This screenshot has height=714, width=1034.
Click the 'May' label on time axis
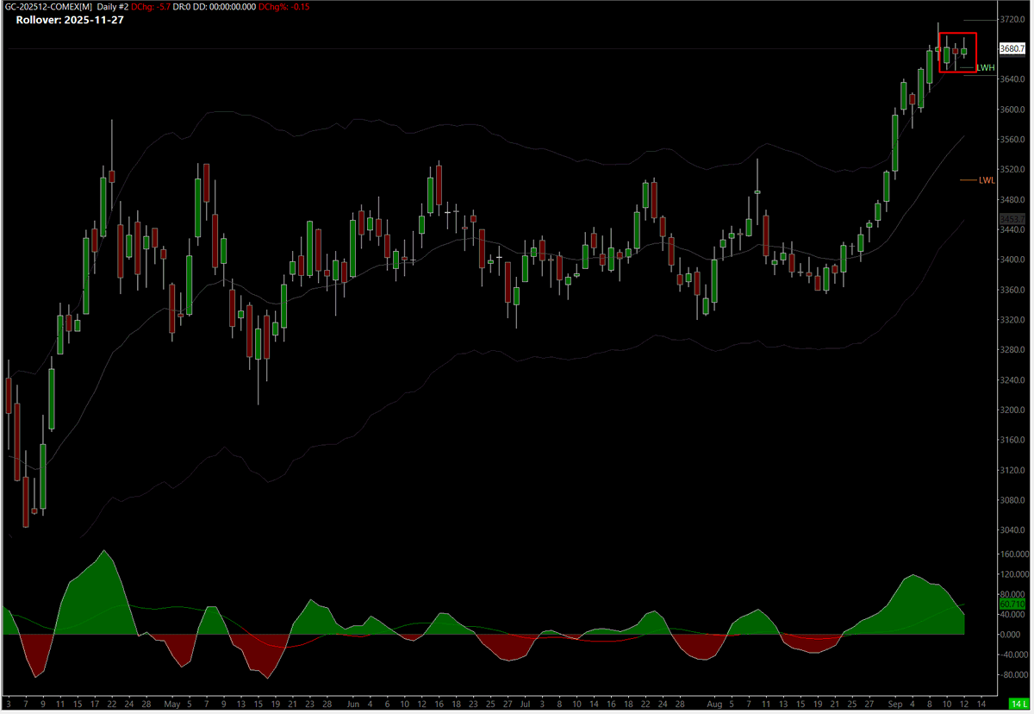click(171, 704)
